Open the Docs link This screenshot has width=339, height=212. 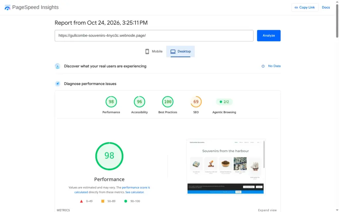[326, 7]
